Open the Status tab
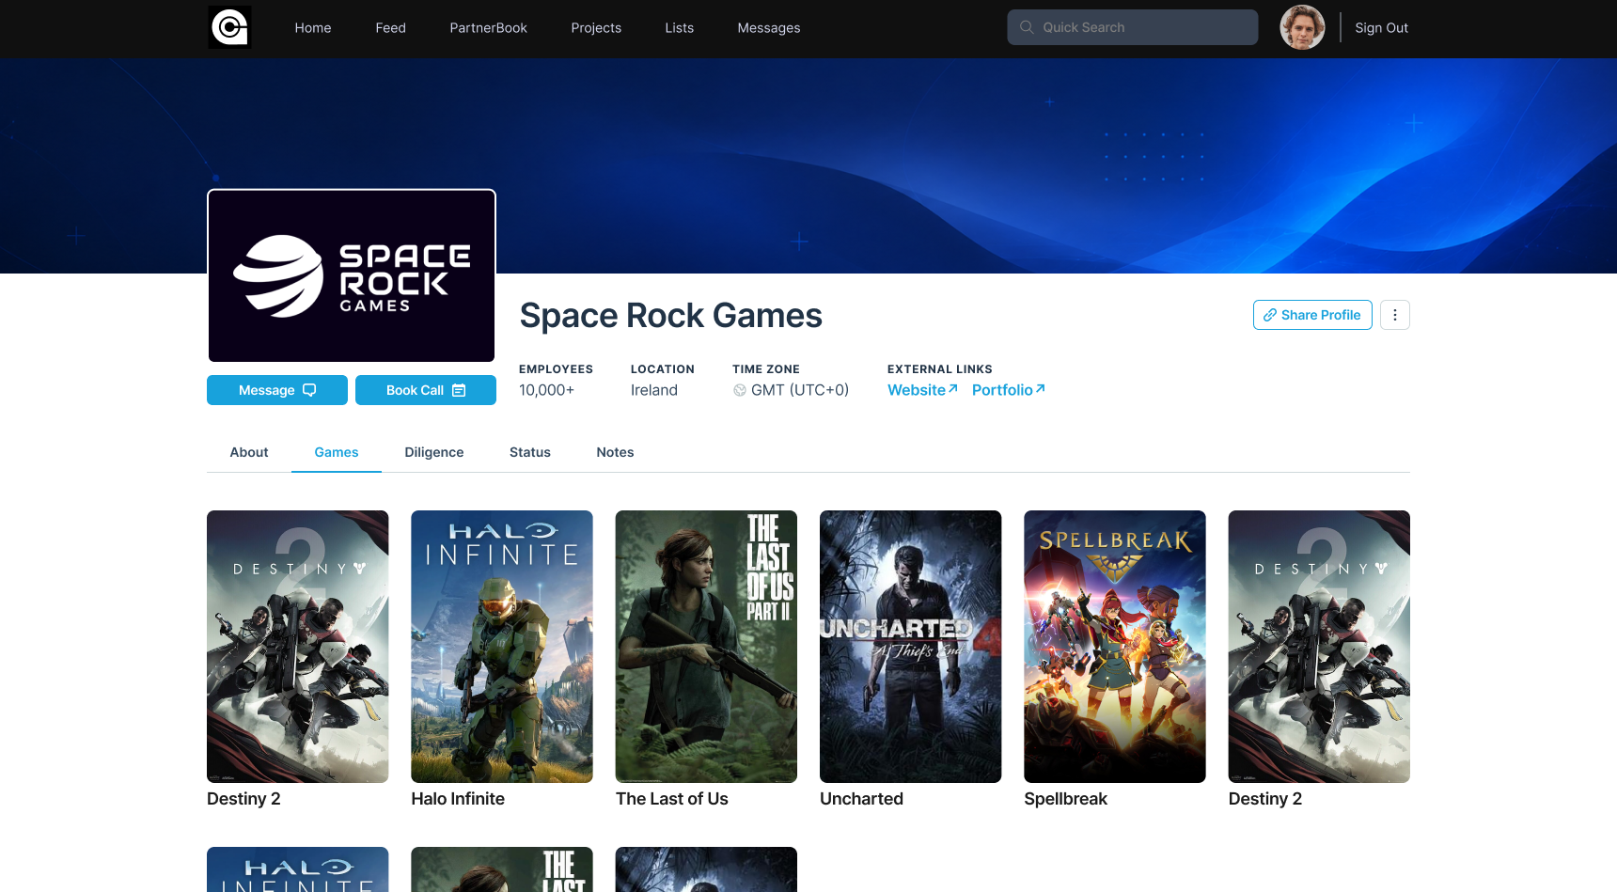This screenshot has height=892, width=1617. [x=530, y=452]
